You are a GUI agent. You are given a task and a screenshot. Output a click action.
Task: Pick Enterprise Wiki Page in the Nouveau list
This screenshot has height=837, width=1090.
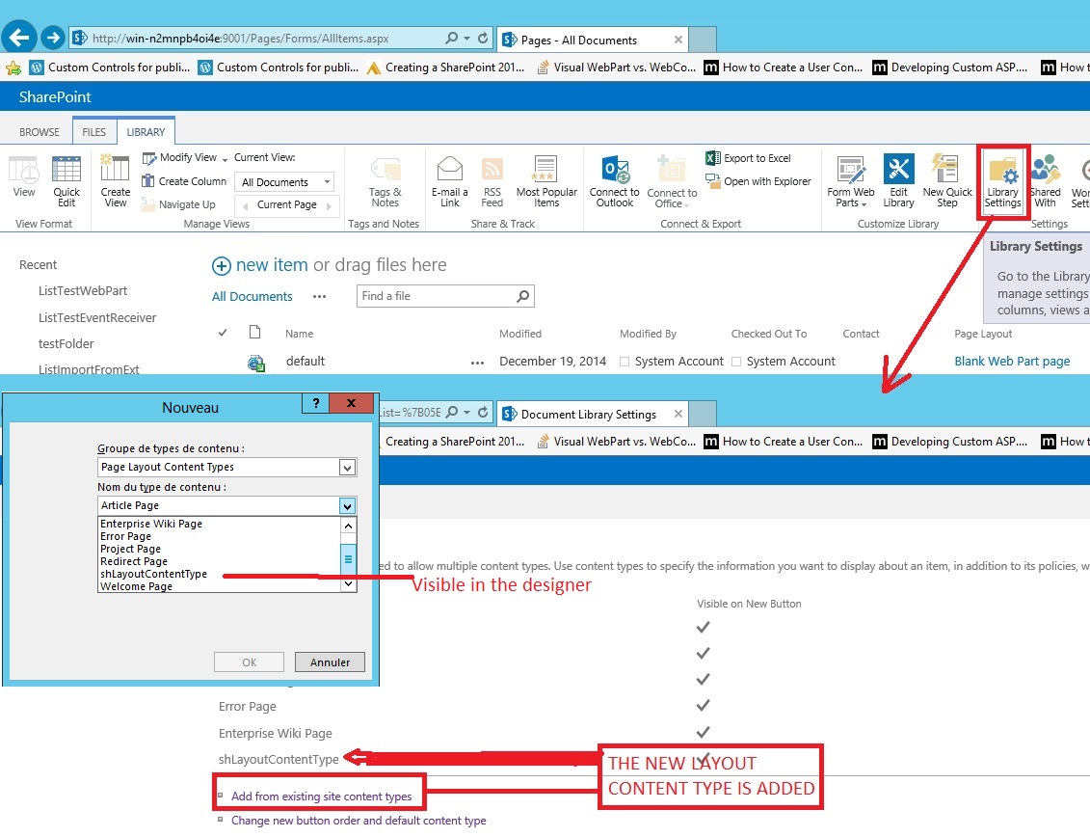(151, 524)
